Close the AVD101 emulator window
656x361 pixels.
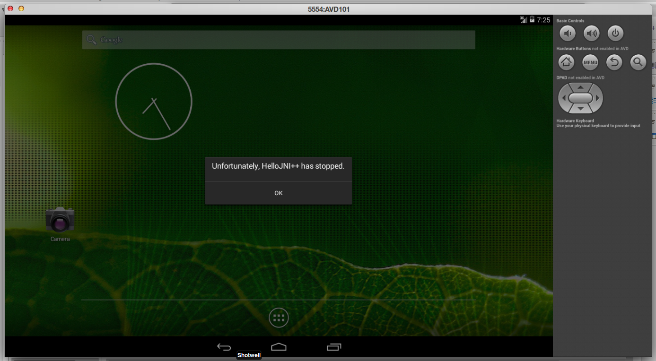point(10,9)
